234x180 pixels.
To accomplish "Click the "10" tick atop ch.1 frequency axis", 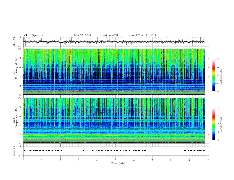I will 20,49.
